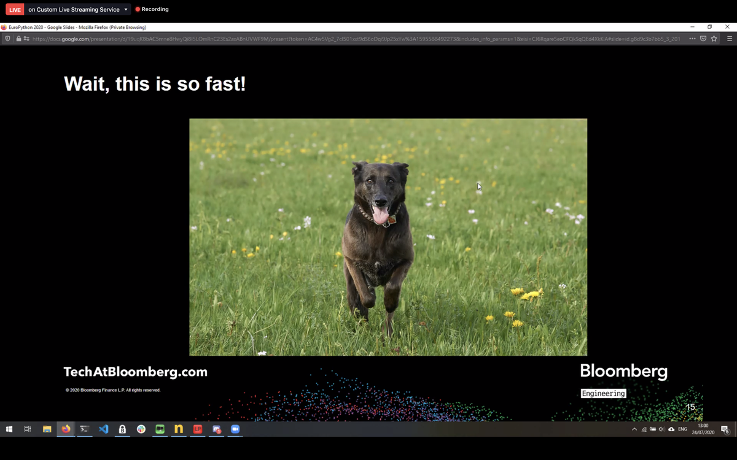The height and width of the screenshot is (460, 737).
Task: Click the slide number 15
Action: point(690,407)
